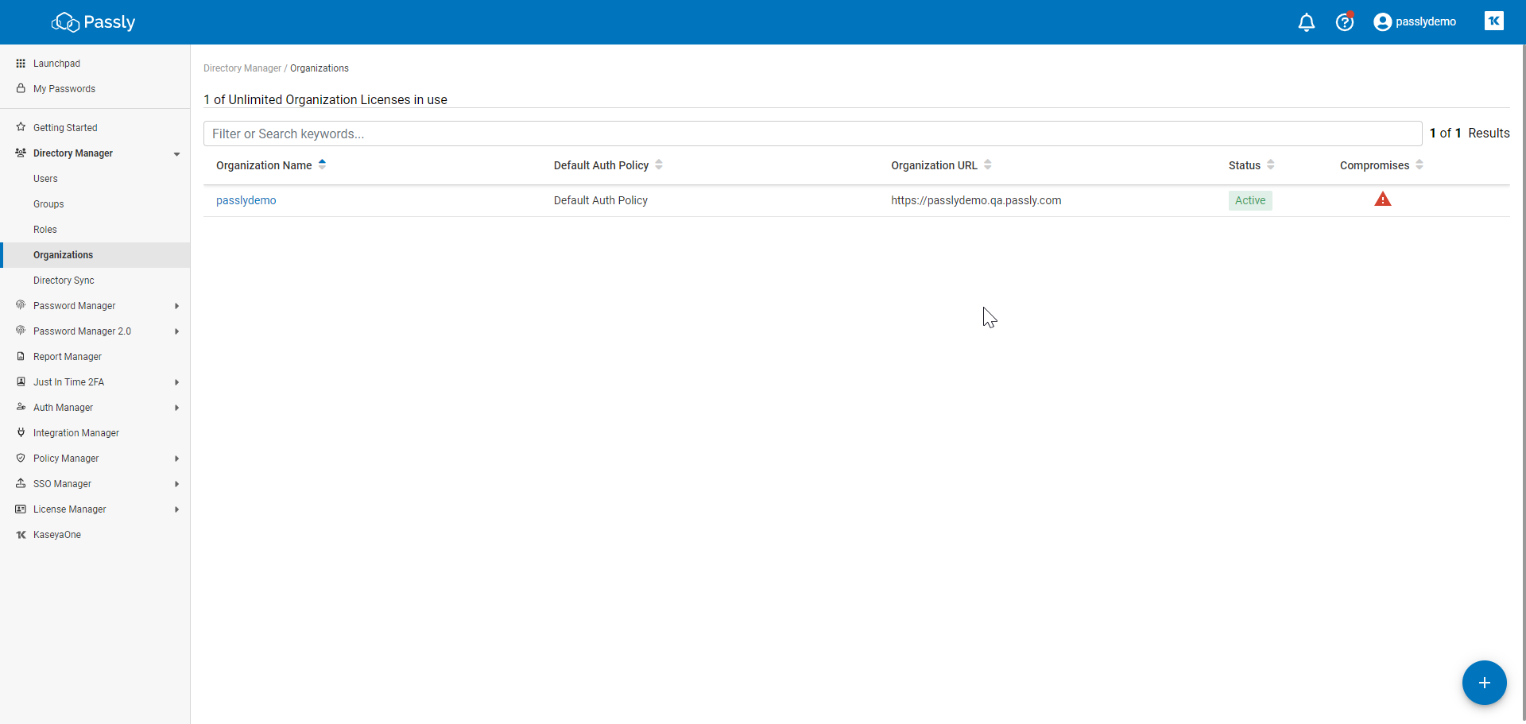1526x724 pixels.
Task: Open the Kaseya K app switcher icon
Action: click(x=1494, y=21)
